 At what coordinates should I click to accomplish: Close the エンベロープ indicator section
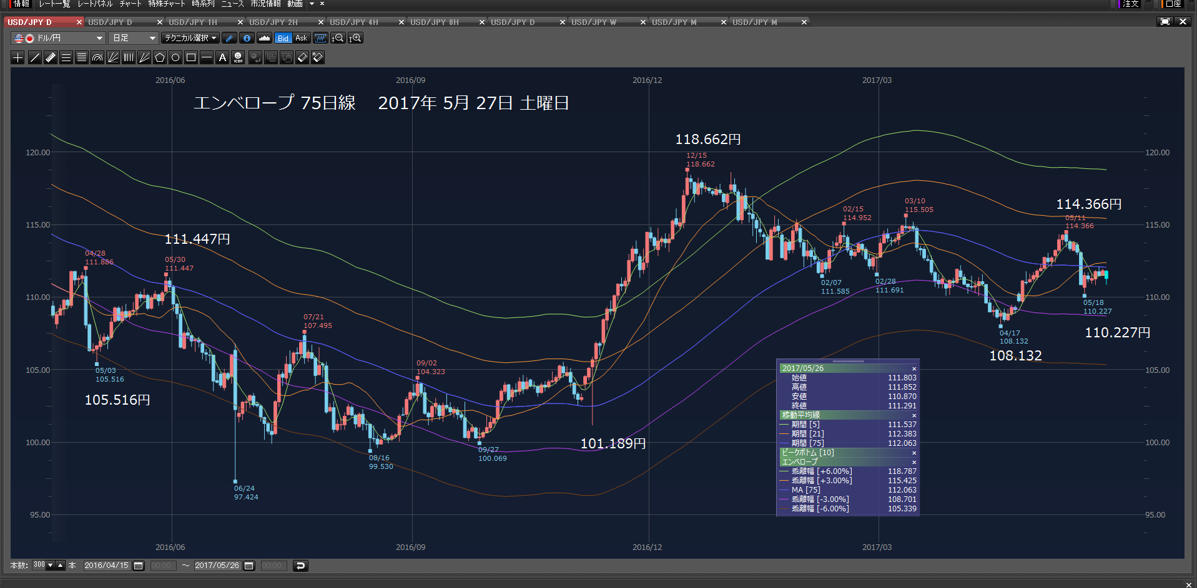[x=914, y=462]
